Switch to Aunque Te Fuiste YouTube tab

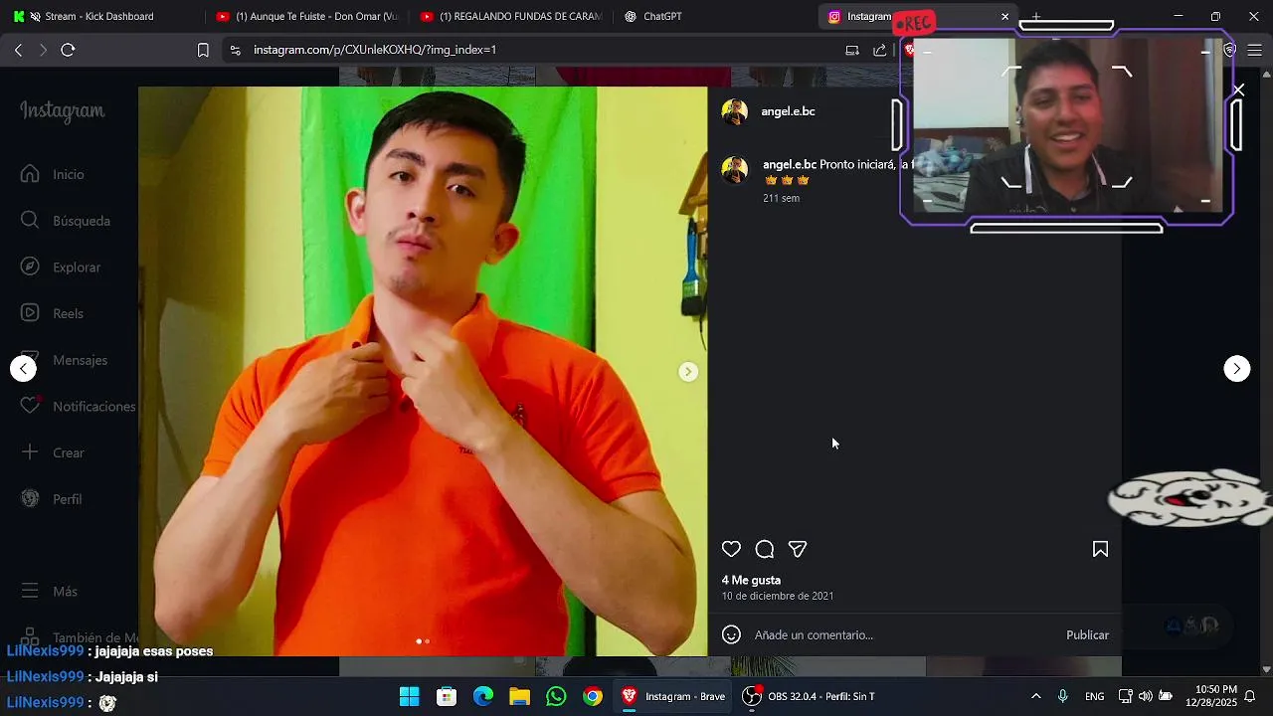click(x=306, y=16)
